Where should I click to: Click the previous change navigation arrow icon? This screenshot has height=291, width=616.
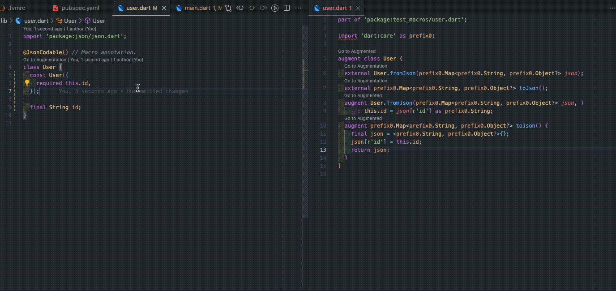point(240,8)
